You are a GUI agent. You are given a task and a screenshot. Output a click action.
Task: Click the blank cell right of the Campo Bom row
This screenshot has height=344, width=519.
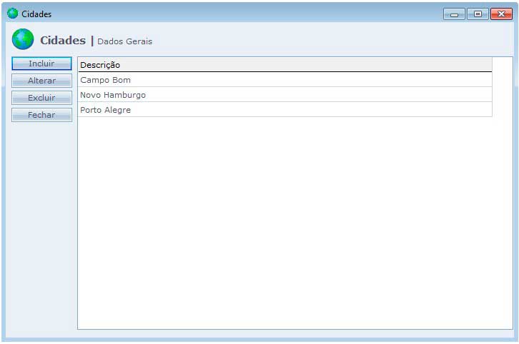point(322,80)
